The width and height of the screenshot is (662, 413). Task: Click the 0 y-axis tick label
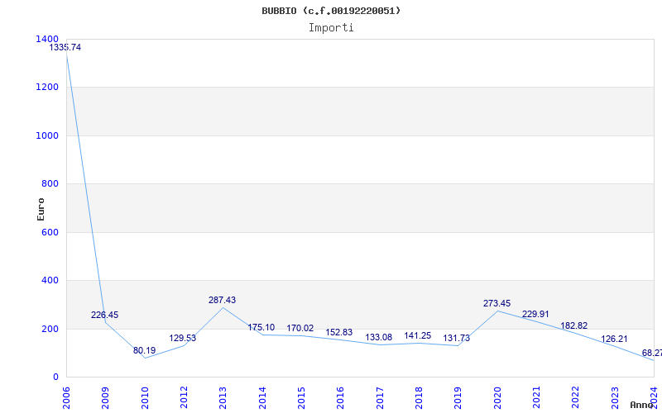pyautogui.click(x=55, y=377)
